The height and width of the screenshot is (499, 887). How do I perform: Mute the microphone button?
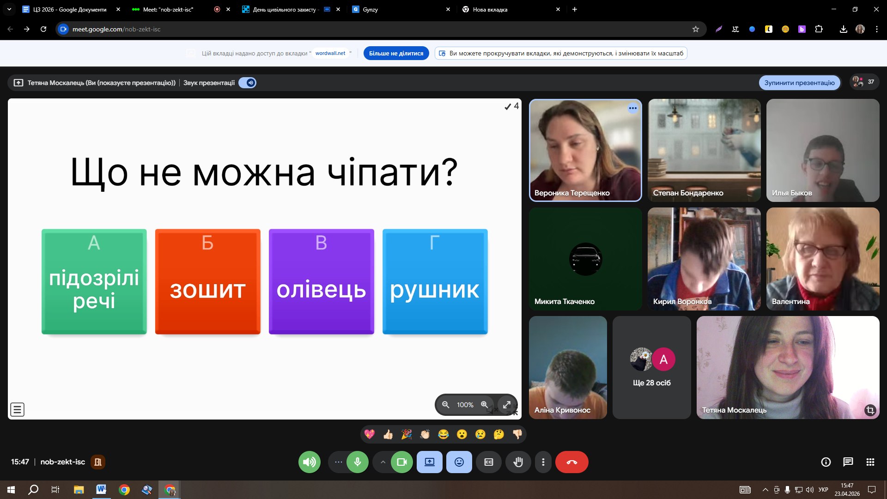pos(357,462)
